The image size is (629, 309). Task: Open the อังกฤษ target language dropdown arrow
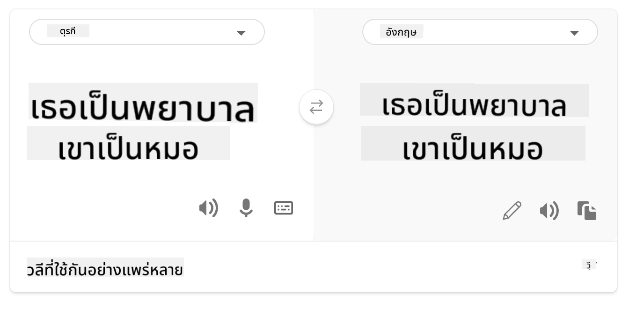coord(574,33)
